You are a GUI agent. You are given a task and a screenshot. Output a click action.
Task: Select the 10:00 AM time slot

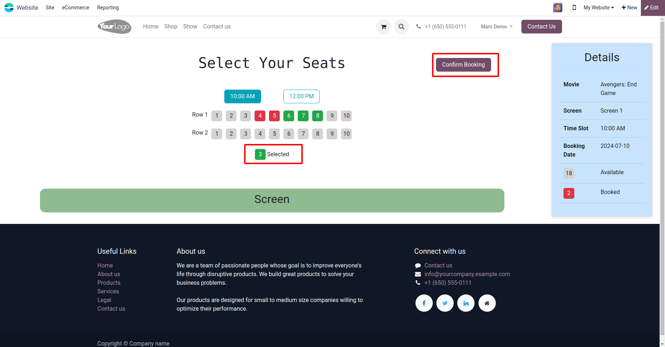pos(242,96)
